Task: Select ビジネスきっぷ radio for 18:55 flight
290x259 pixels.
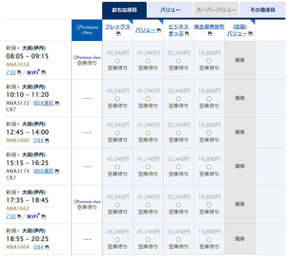Action: [179, 240]
